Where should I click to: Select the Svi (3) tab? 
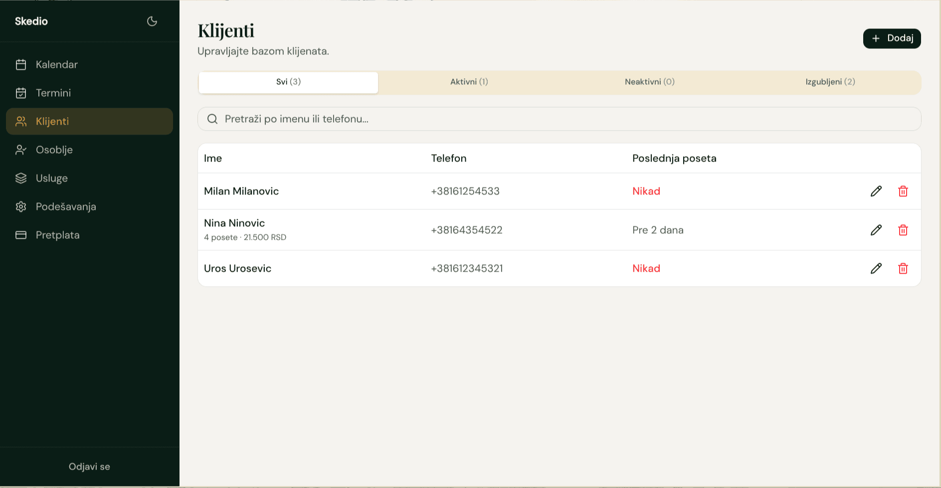[288, 82]
